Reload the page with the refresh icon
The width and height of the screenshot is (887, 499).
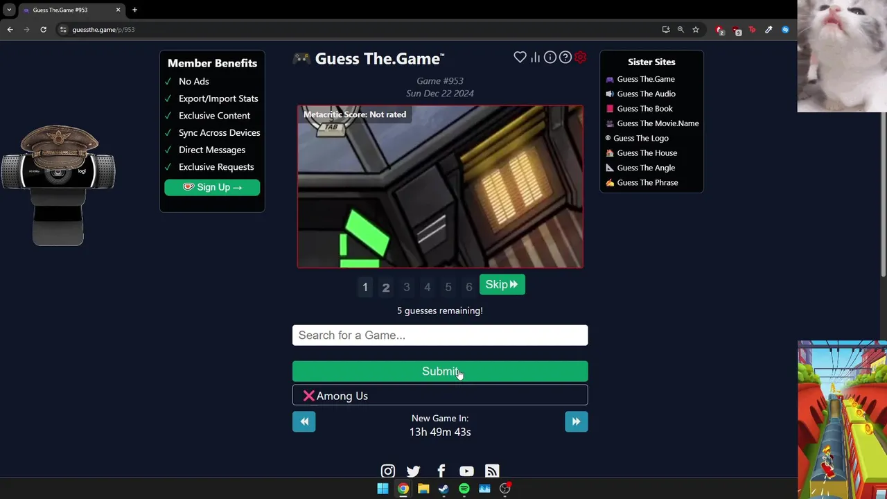tap(43, 30)
